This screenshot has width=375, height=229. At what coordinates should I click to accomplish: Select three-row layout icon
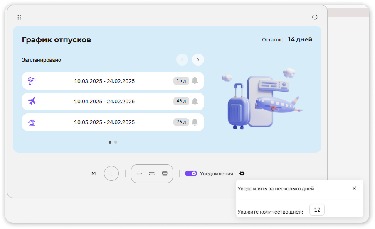(x=165, y=173)
